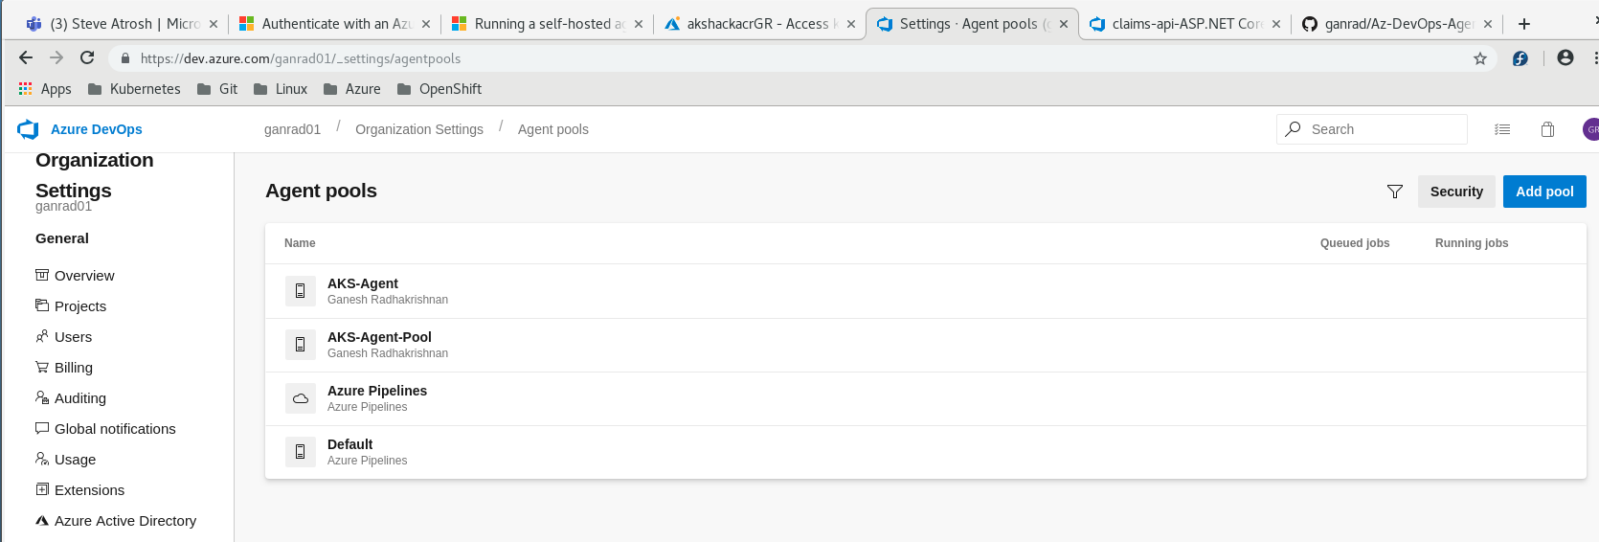Select Billing in the settings sidebar
The image size is (1599, 542).
click(x=74, y=368)
